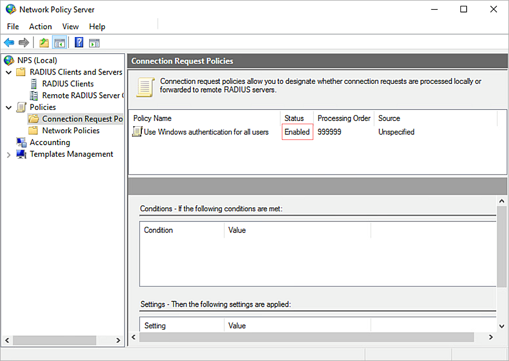Open Help via the question mark button
Viewport: 509px width, 361px height.
(79, 42)
